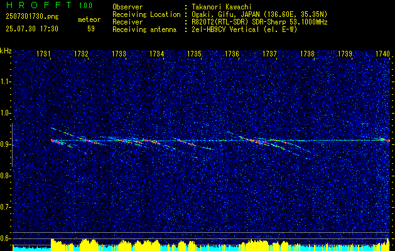Click the 1737 time marker
The image size is (395, 251).
pyautogui.click(x=270, y=53)
